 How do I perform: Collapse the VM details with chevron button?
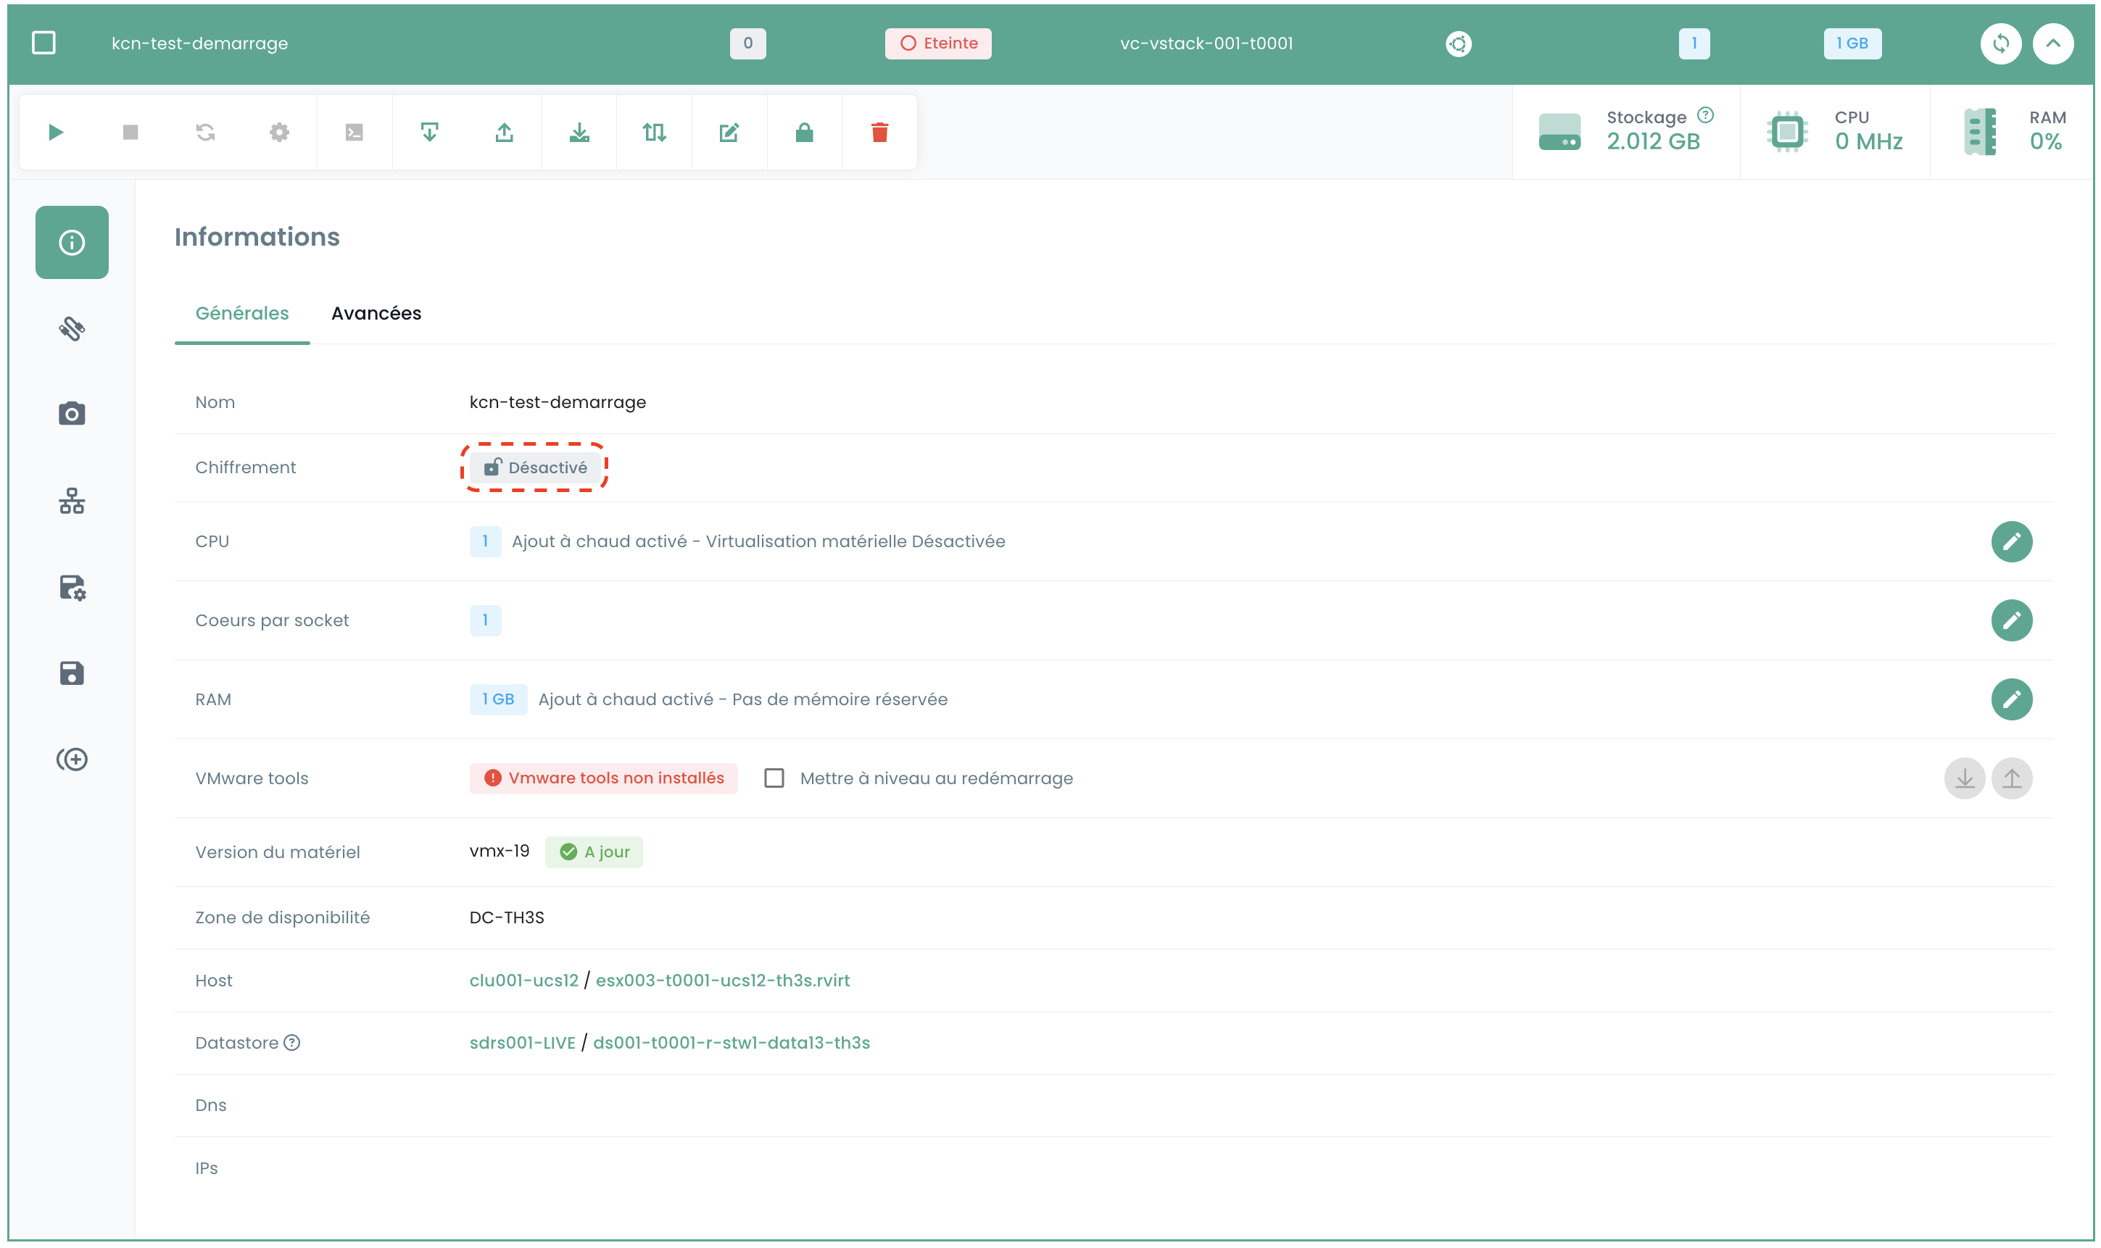(x=2052, y=43)
